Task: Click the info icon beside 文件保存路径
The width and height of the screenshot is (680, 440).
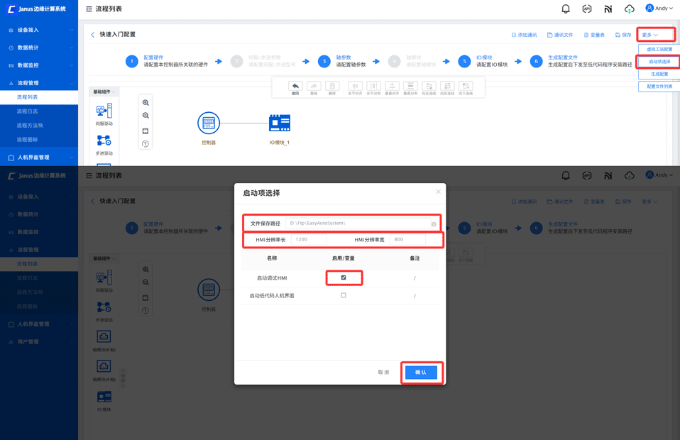Action: click(x=434, y=224)
